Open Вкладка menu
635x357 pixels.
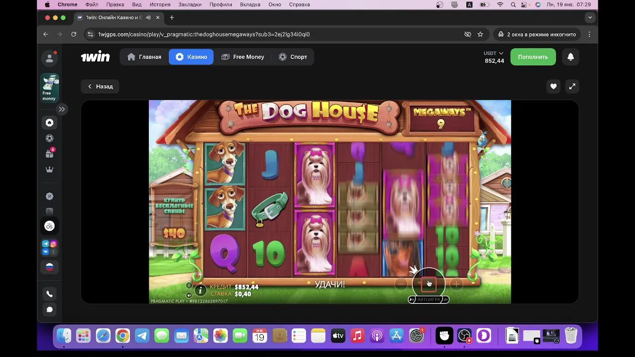click(250, 4)
